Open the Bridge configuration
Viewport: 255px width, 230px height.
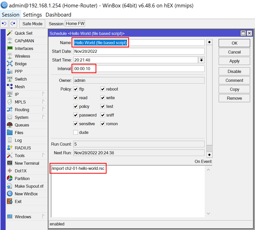20,64
